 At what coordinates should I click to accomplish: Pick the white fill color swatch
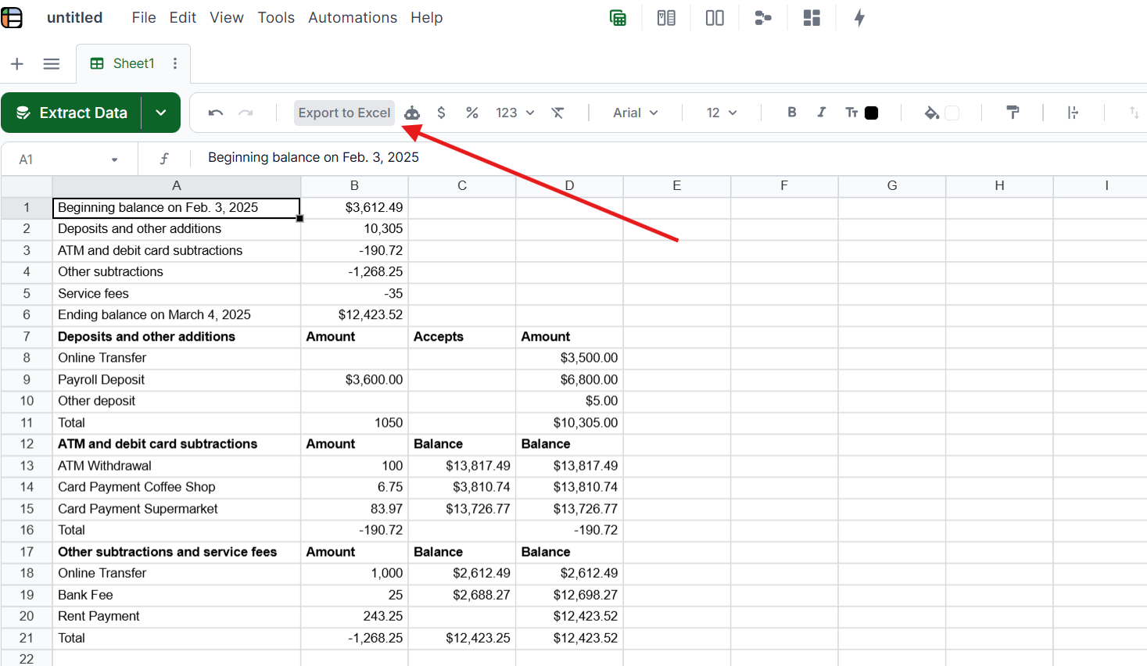pyautogui.click(x=952, y=113)
